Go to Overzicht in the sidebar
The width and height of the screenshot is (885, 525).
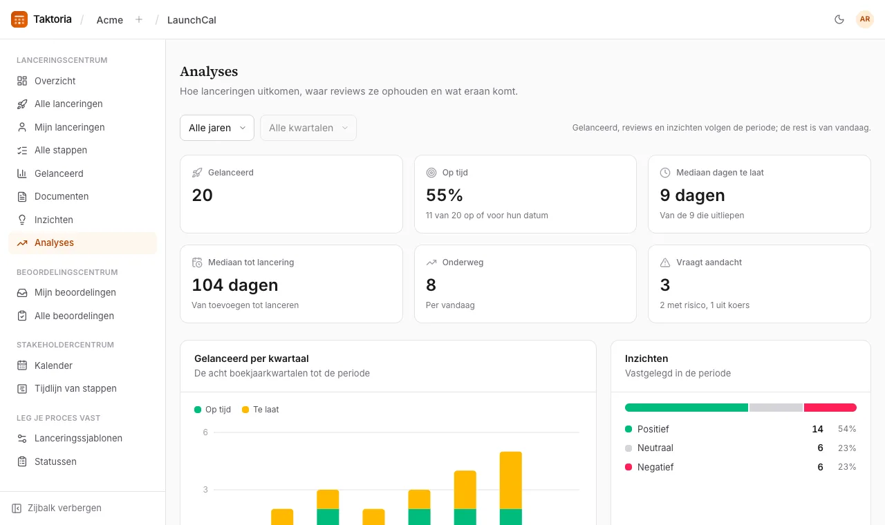pos(83,81)
